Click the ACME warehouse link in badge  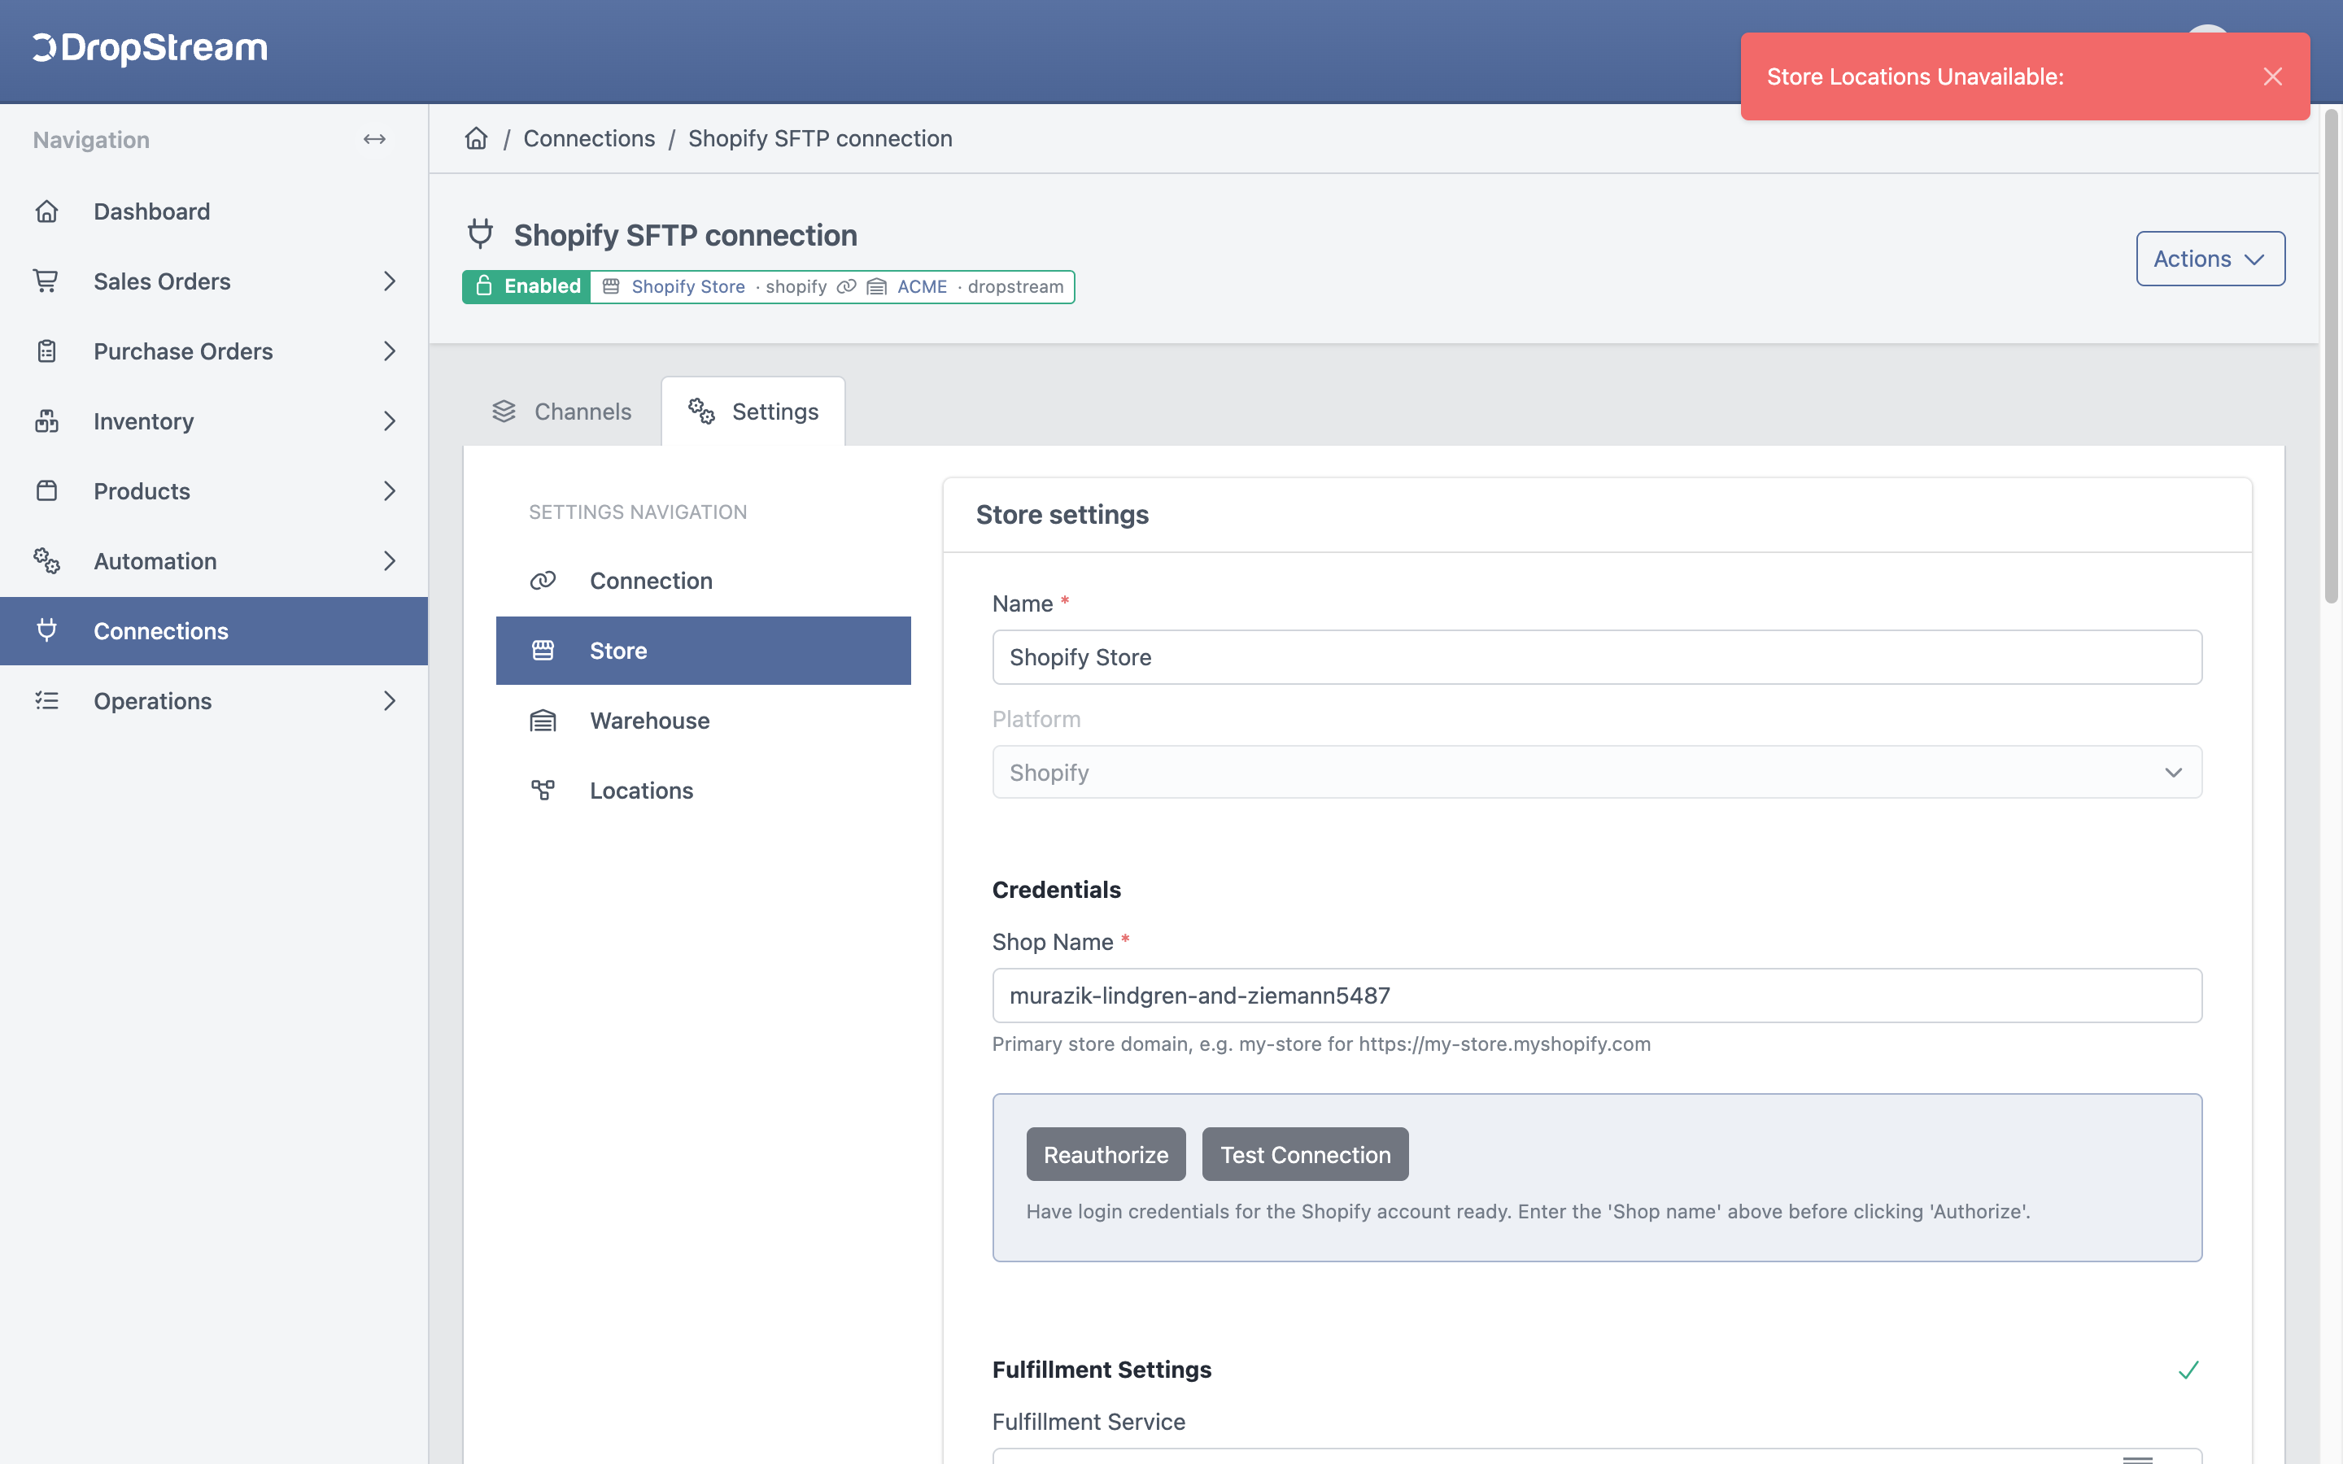[x=922, y=286]
